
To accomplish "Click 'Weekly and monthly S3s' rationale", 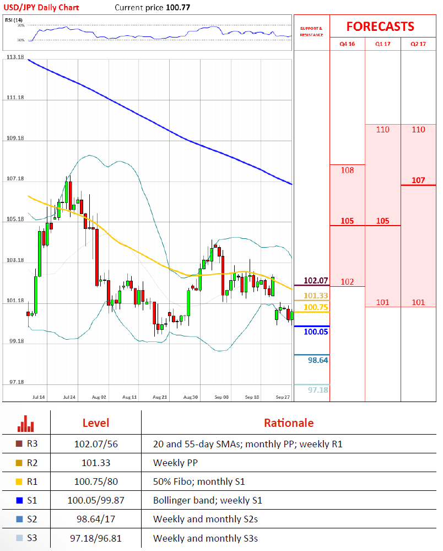I will (206, 538).
